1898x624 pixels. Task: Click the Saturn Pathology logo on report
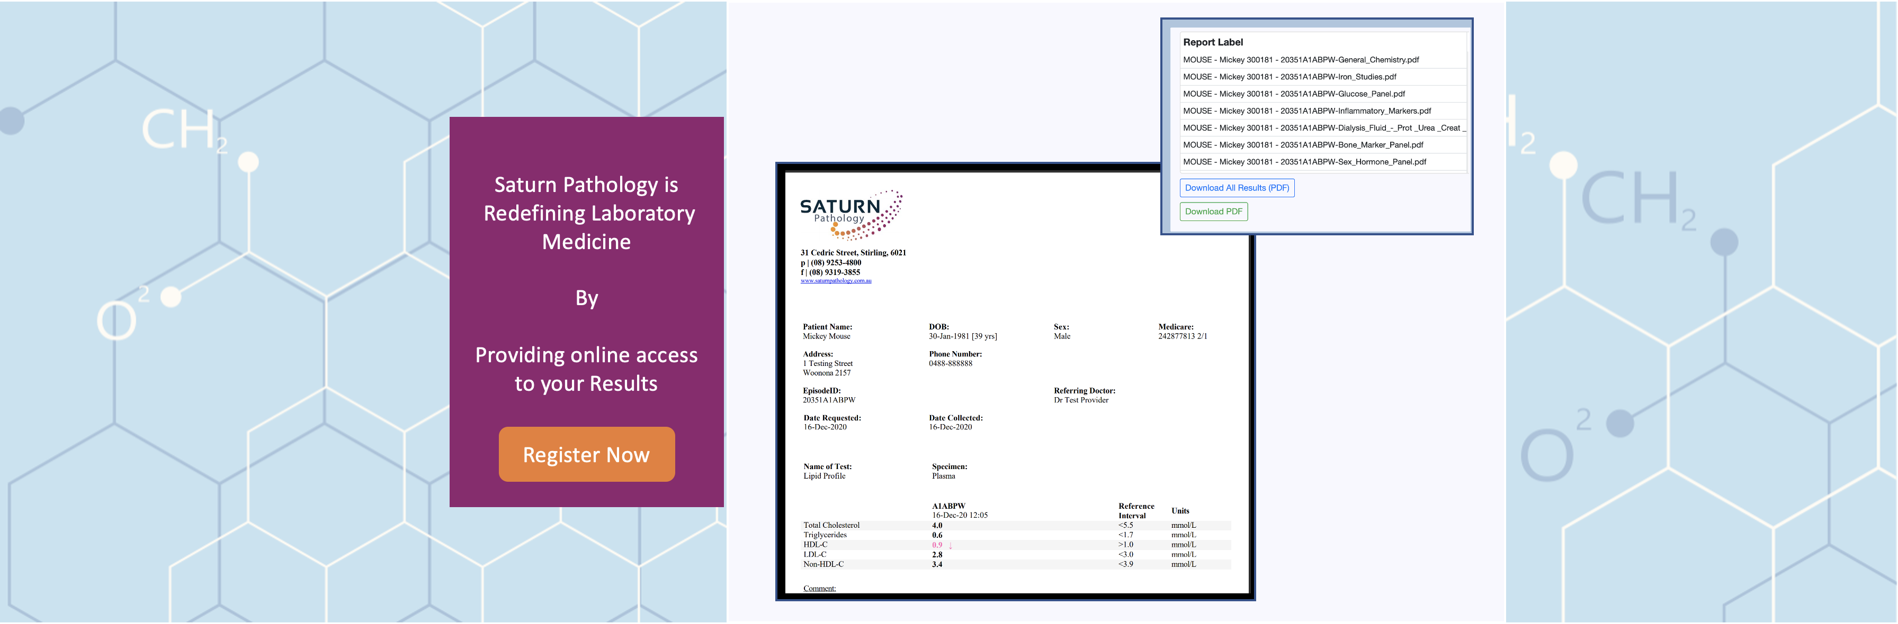click(851, 215)
